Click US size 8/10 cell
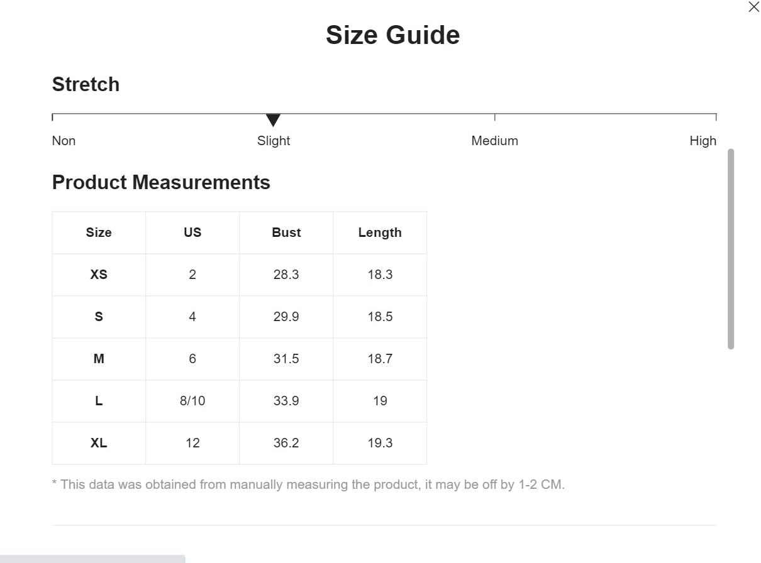 pos(192,401)
